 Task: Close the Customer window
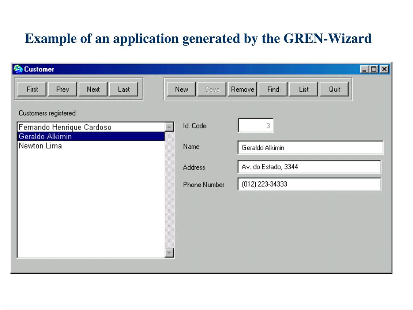pos(384,69)
